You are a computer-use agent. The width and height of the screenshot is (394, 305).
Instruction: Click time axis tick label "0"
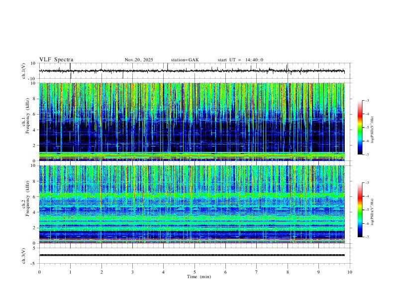(39, 272)
